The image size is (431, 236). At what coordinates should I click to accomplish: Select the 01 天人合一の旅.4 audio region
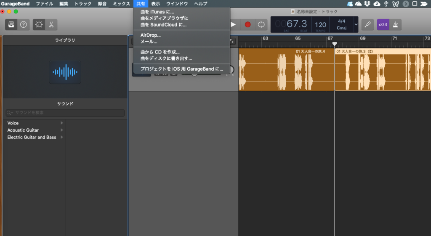point(286,69)
